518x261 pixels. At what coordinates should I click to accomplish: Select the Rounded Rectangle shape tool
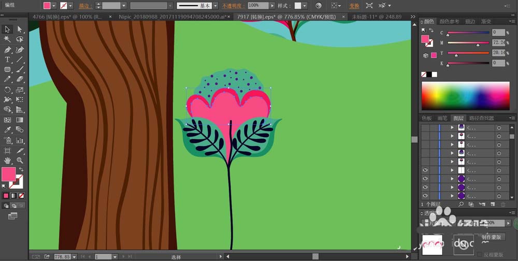point(7,69)
